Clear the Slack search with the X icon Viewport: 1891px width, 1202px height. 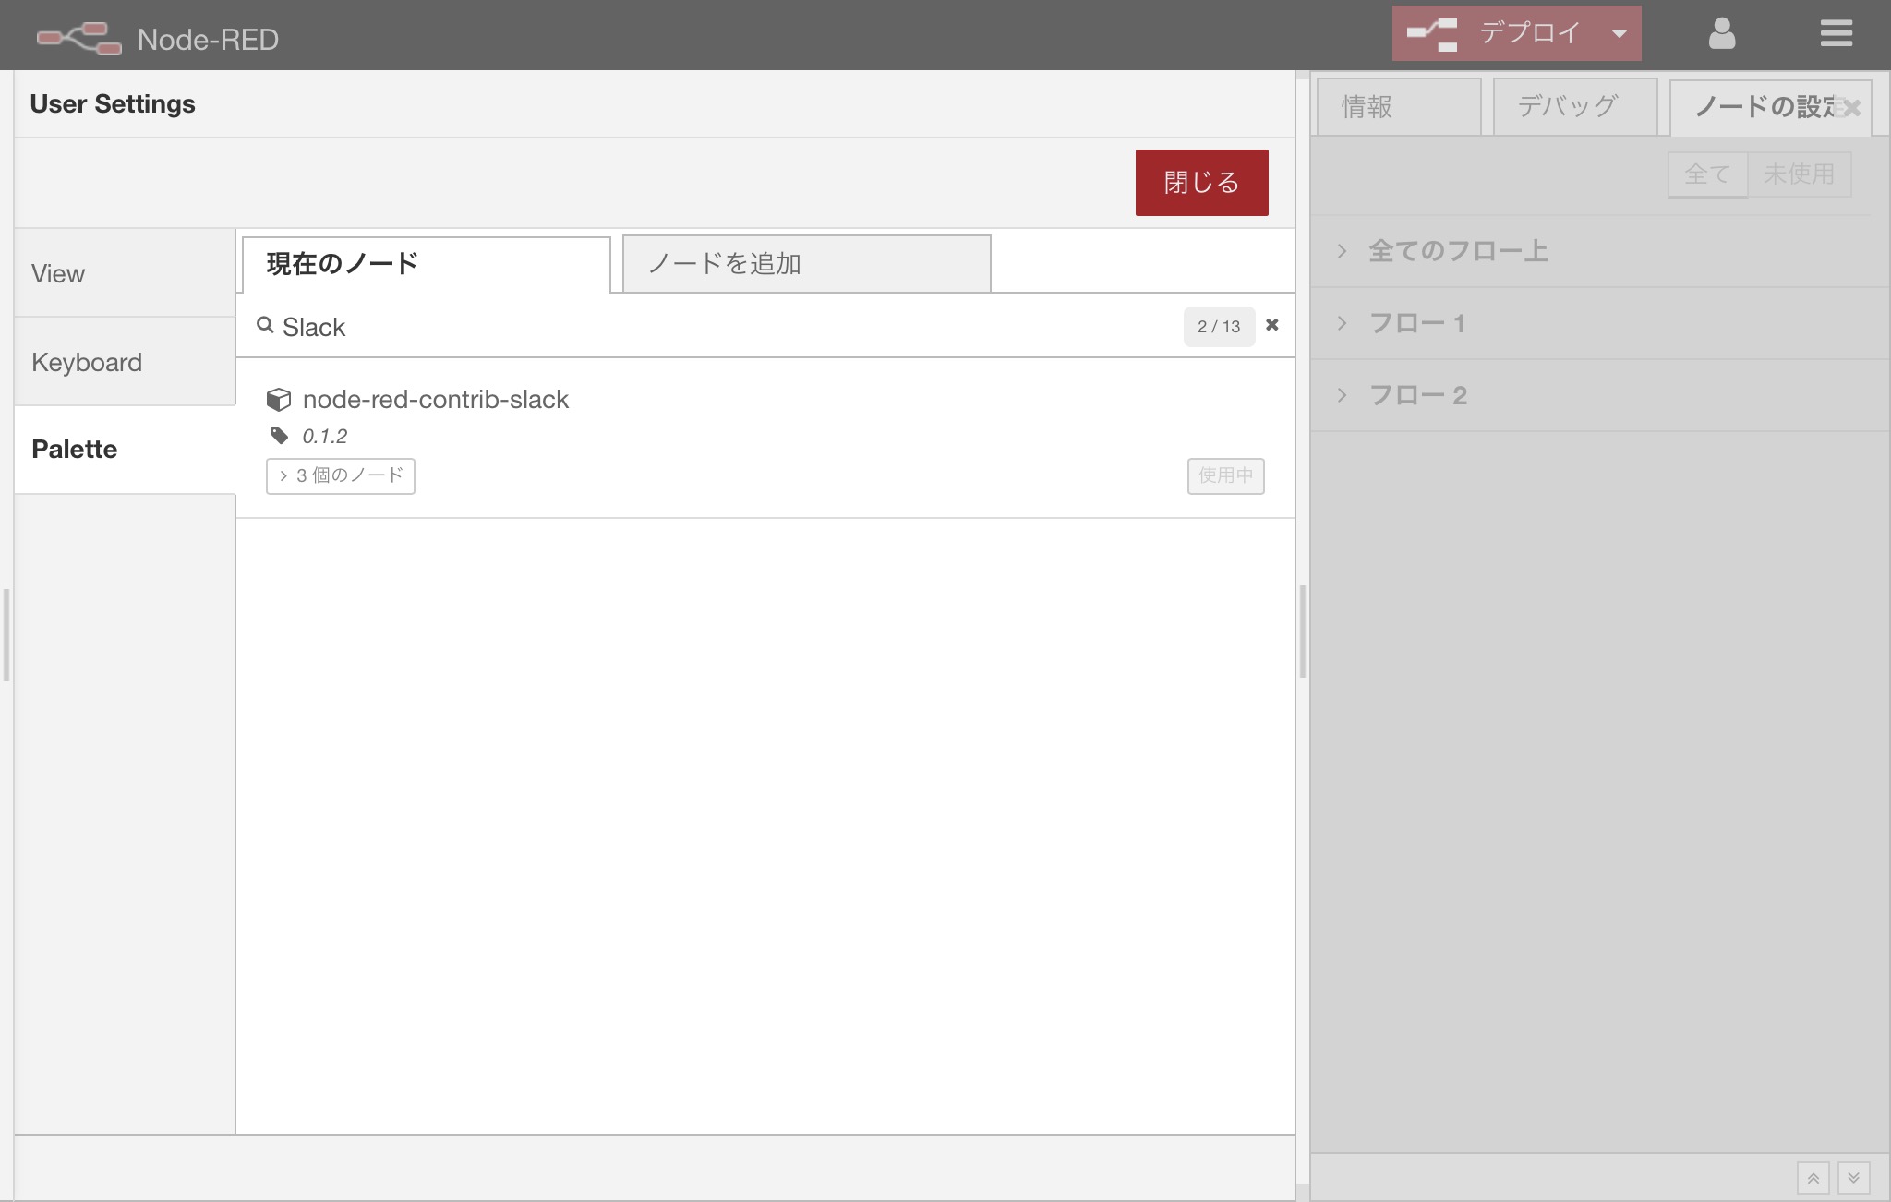(x=1272, y=325)
